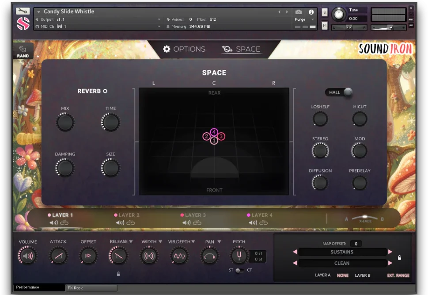This screenshot has width=428, height=295.
Task: Flip the ST/CT pitch switch
Action: tap(239, 270)
